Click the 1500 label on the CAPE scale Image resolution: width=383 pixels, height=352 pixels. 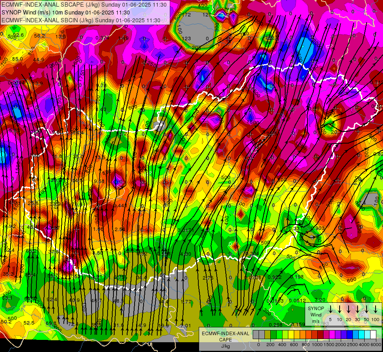(329, 345)
